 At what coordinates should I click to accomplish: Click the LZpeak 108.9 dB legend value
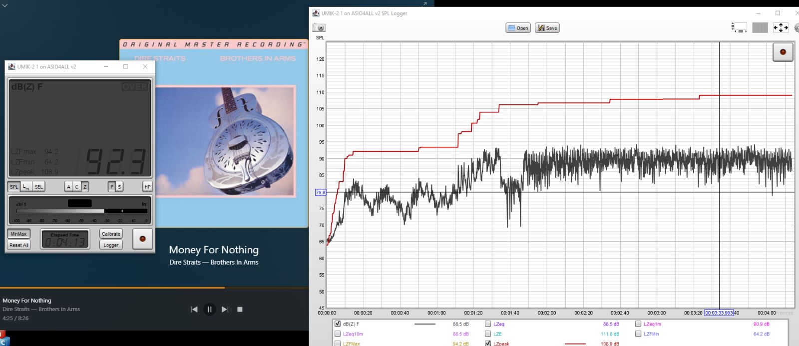click(610, 344)
